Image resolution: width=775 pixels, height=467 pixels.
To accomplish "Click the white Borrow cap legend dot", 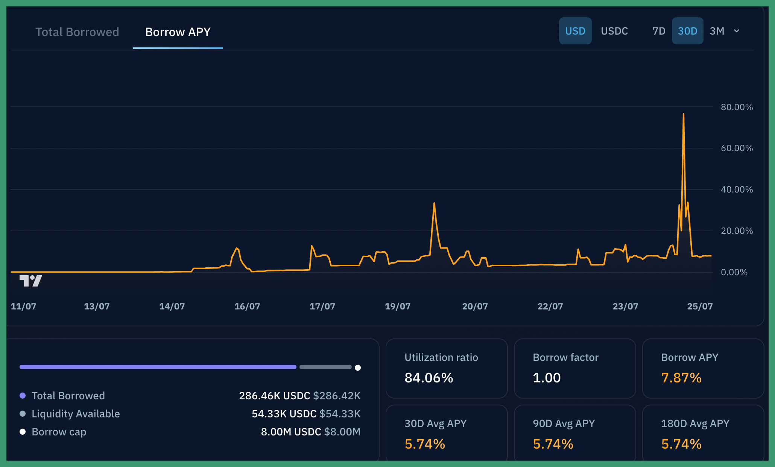I will point(23,432).
